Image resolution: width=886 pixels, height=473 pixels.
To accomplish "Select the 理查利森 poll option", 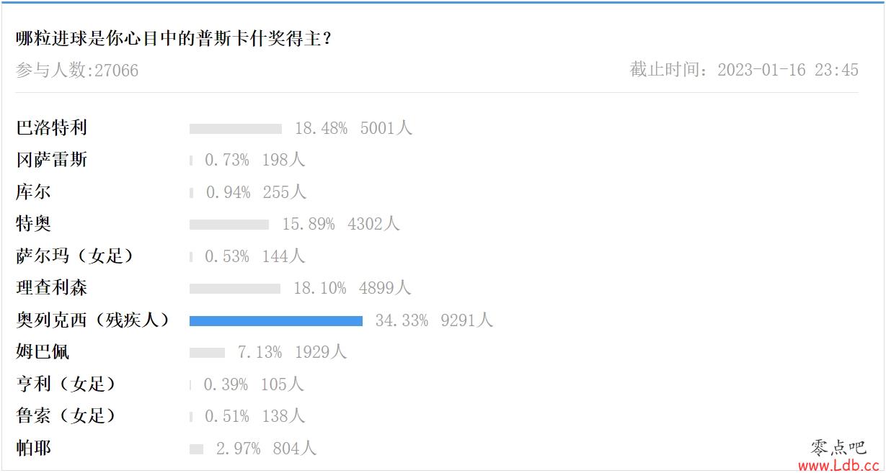I will coord(51,288).
